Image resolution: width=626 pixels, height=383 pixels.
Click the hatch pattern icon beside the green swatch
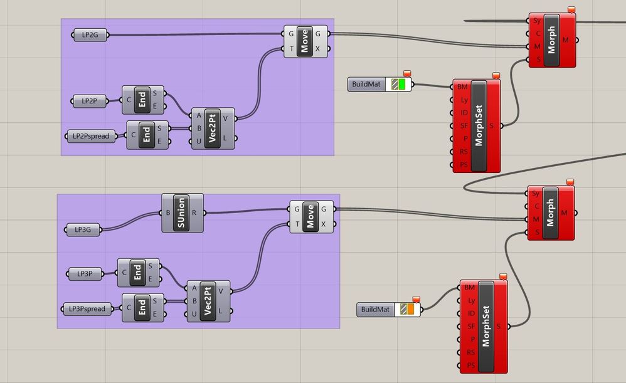[395, 84]
